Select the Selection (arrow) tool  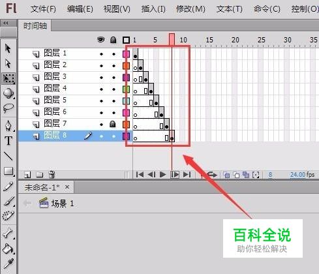pyautogui.click(x=8, y=48)
